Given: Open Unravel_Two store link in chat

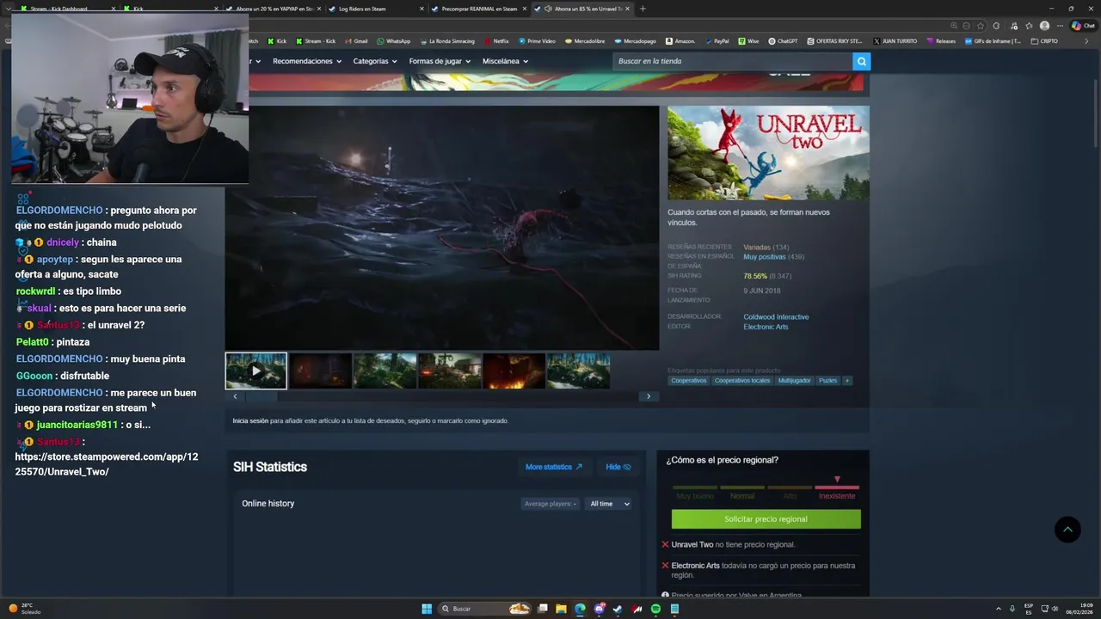Looking at the screenshot, I should pyautogui.click(x=106, y=464).
